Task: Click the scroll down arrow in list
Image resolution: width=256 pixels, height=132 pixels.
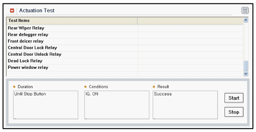Action: pos(246,73)
